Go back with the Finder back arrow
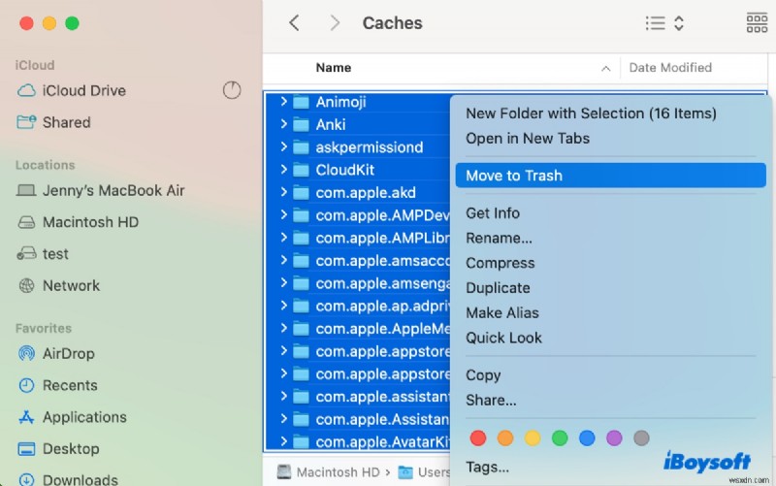The image size is (776, 486). click(x=294, y=22)
